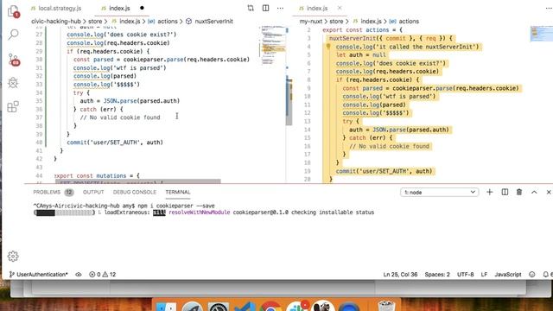Screen dimensions: 553x311
Task: Expand nuxtServerInit breadcrumb symbol
Action: (x=213, y=21)
